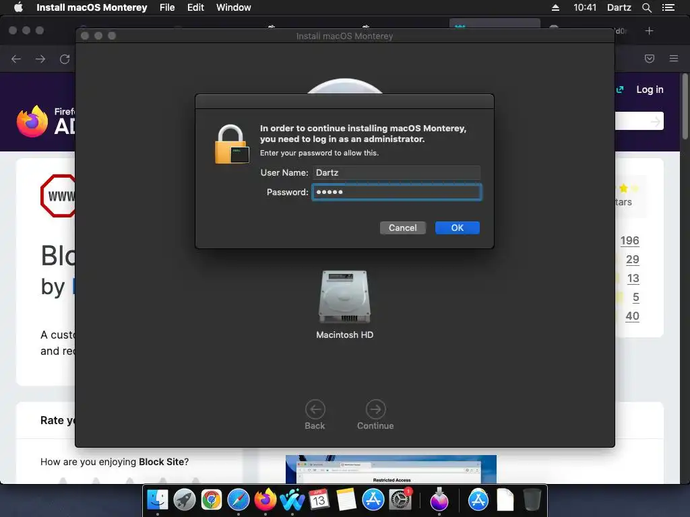
Task: Click the 10:41 clock in menu bar
Action: coord(585,7)
